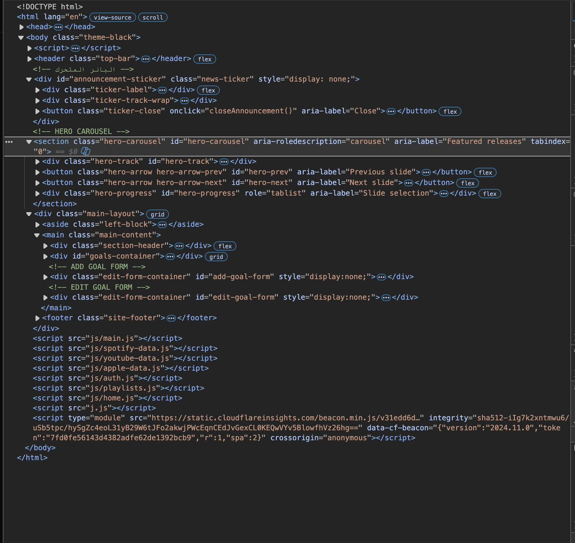Expand the add-goal-form div
Screen dimensions: 575x543
point(46,277)
